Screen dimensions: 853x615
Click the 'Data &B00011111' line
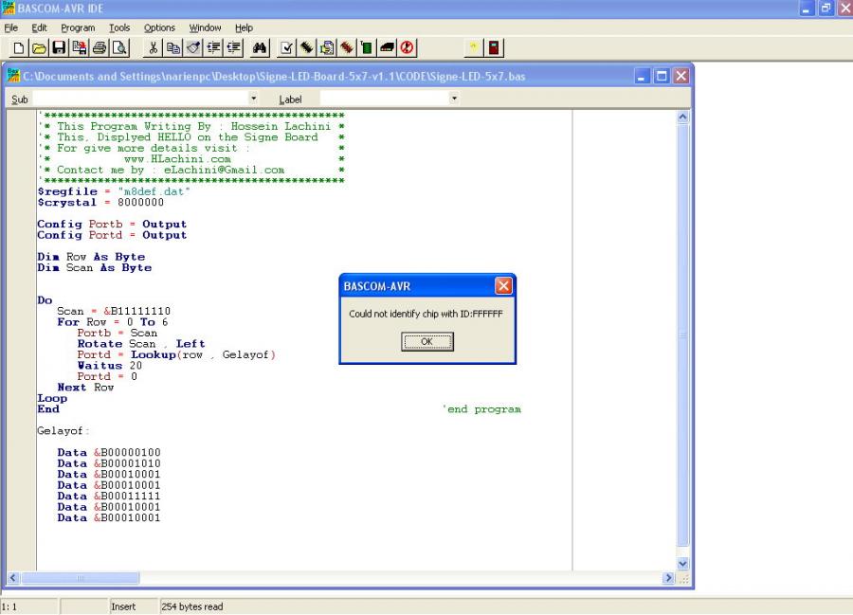[109, 496]
